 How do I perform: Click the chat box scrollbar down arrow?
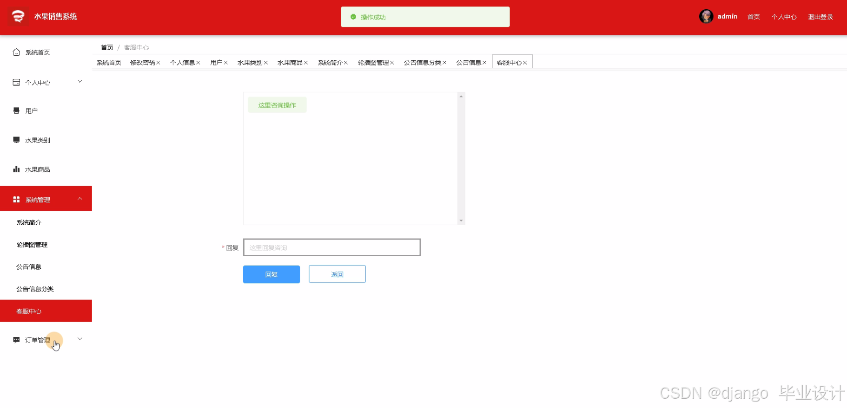tap(461, 221)
